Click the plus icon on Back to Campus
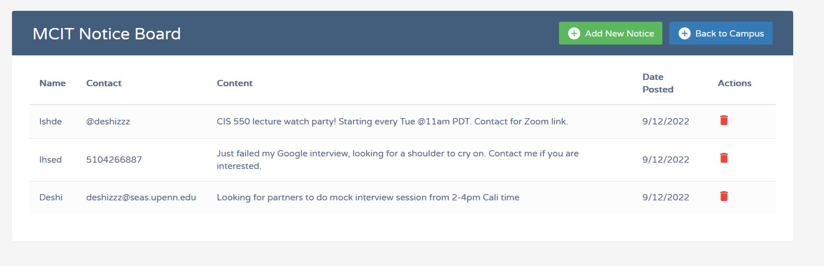This screenshot has height=266, width=824. [x=684, y=34]
